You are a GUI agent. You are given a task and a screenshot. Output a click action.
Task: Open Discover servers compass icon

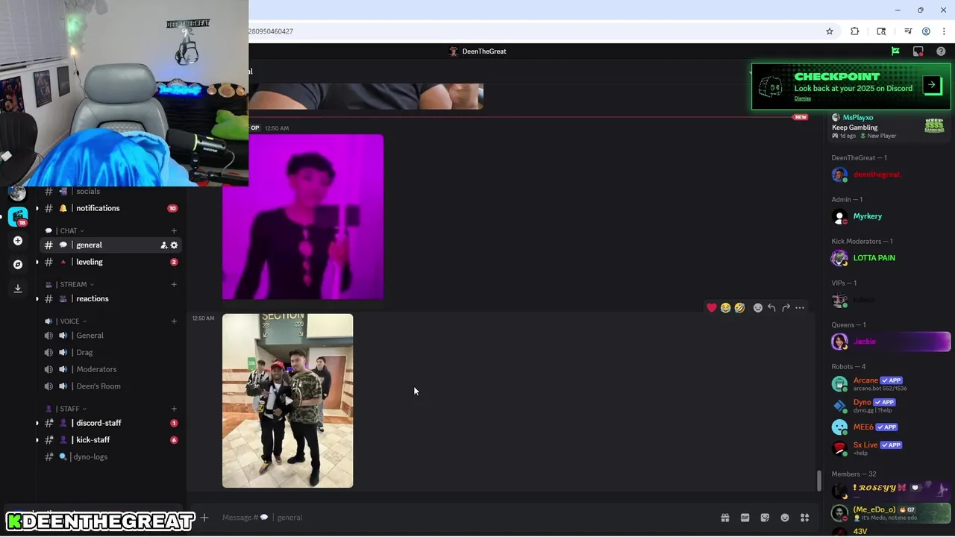click(x=18, y=264)
